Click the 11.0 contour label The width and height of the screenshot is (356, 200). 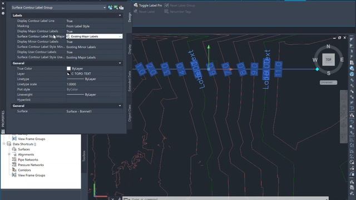(278, 69)
